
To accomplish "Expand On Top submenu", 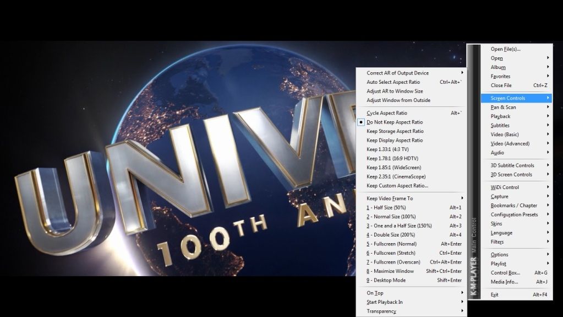I will [411, 293].
